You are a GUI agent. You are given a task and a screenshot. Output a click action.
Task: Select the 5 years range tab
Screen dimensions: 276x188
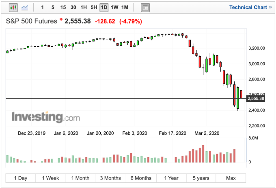click(x=201, y=178)
